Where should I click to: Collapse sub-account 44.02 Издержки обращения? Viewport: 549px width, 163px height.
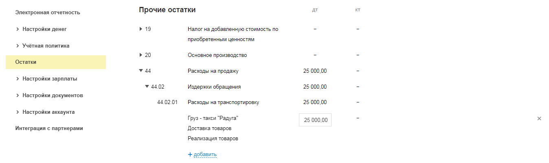pyautogui.click(x=147, y=86)
